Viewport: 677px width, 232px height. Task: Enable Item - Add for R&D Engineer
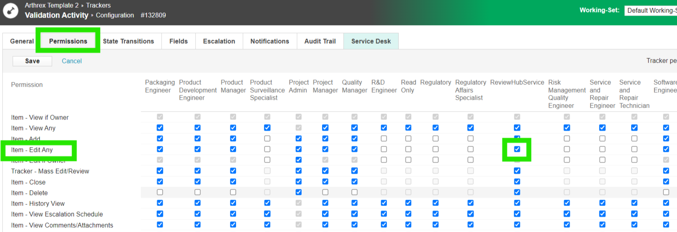tap(384, 139)
